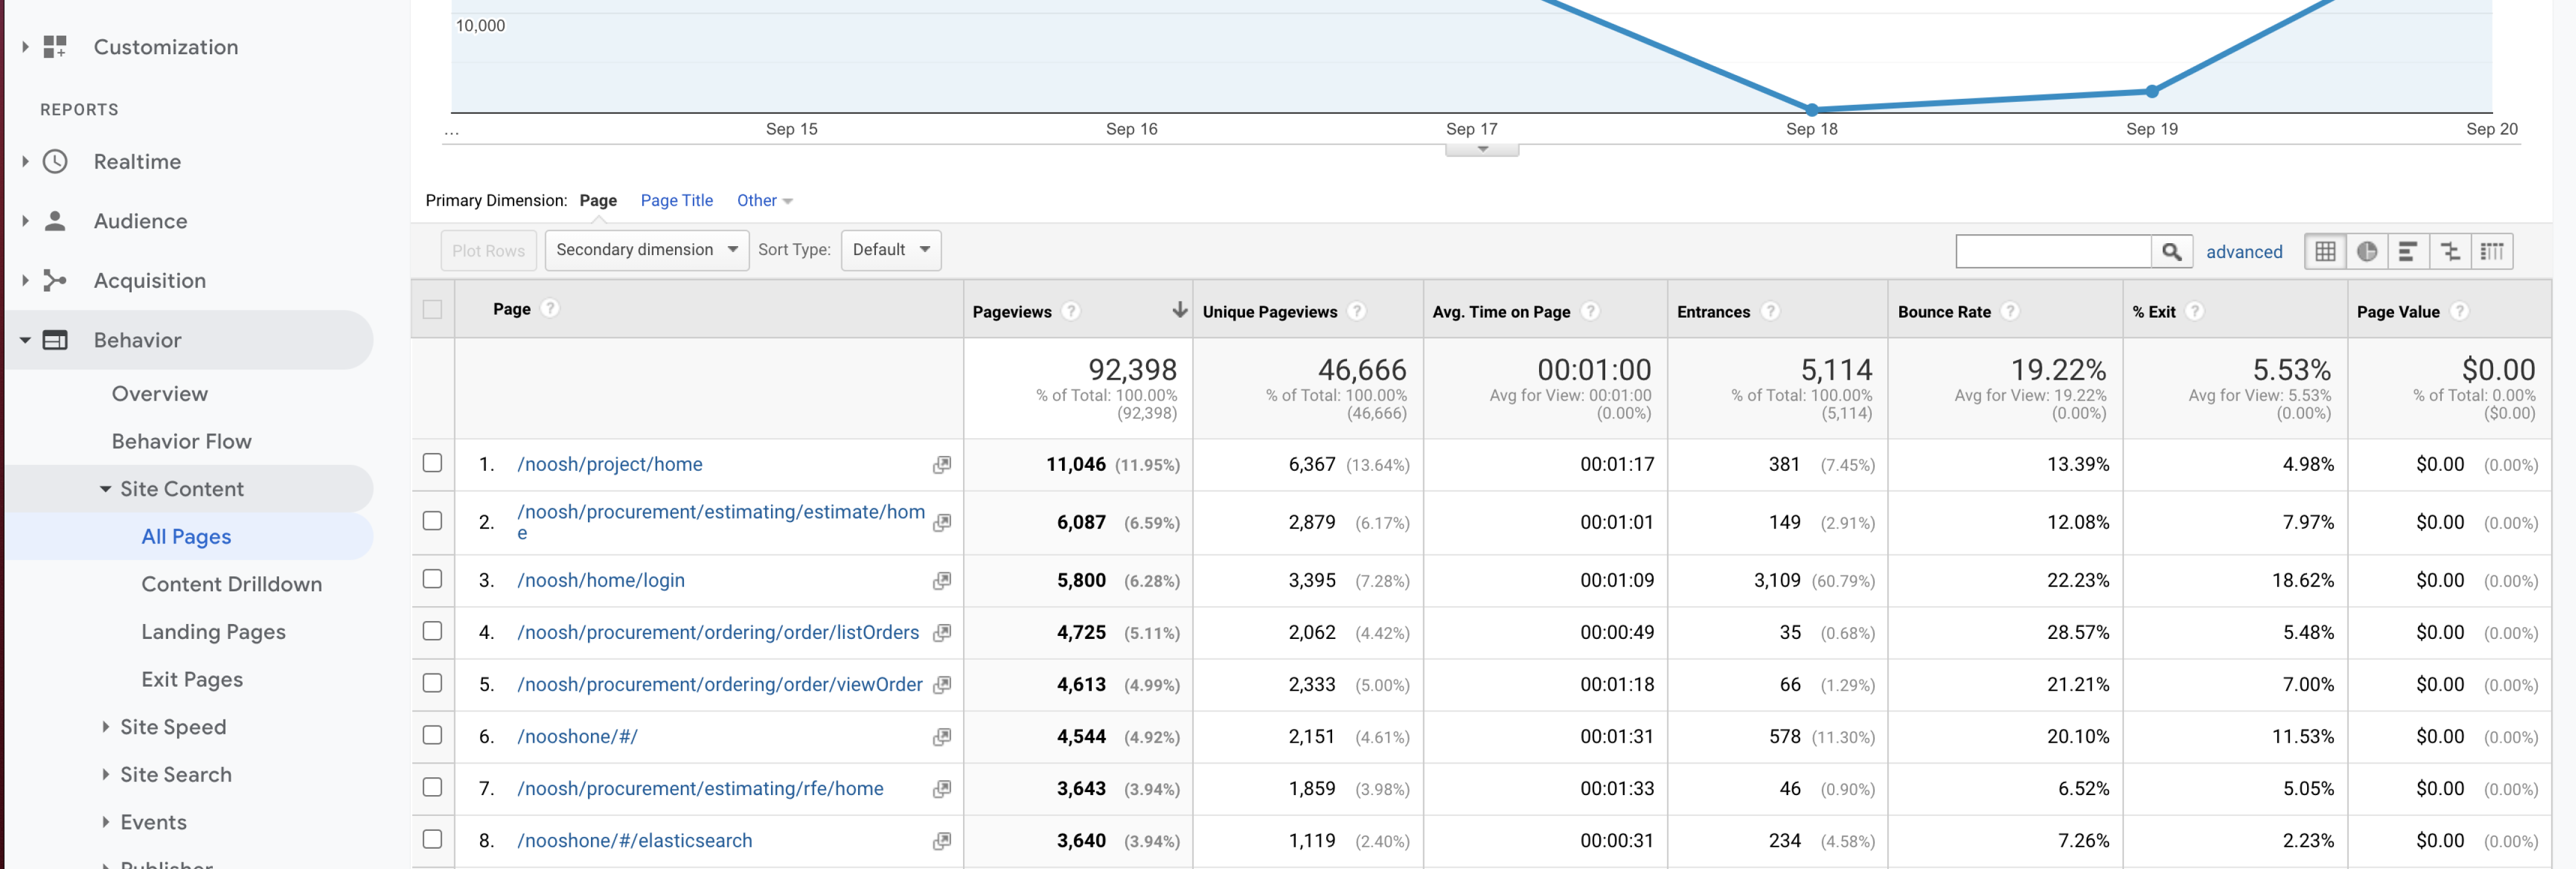Open Behavior Overview report
The image size is (2576, 869).
160,394
